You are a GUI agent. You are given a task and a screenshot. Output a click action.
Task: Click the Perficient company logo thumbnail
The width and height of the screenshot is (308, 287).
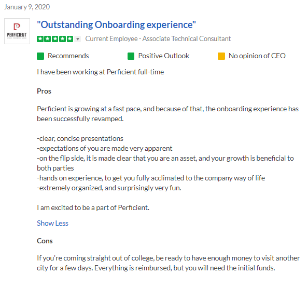point(17,31)
